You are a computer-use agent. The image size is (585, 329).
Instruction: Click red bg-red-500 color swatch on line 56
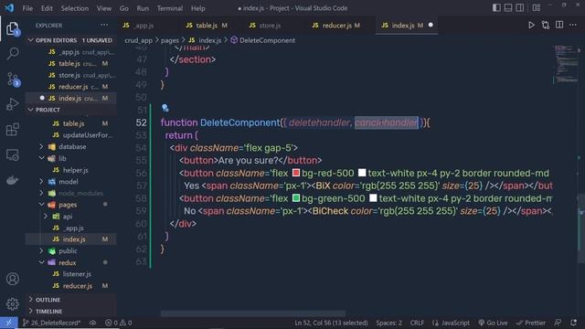click(296, 173)
